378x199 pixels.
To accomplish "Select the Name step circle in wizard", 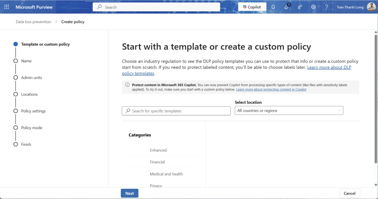I will tap(16, 61).
